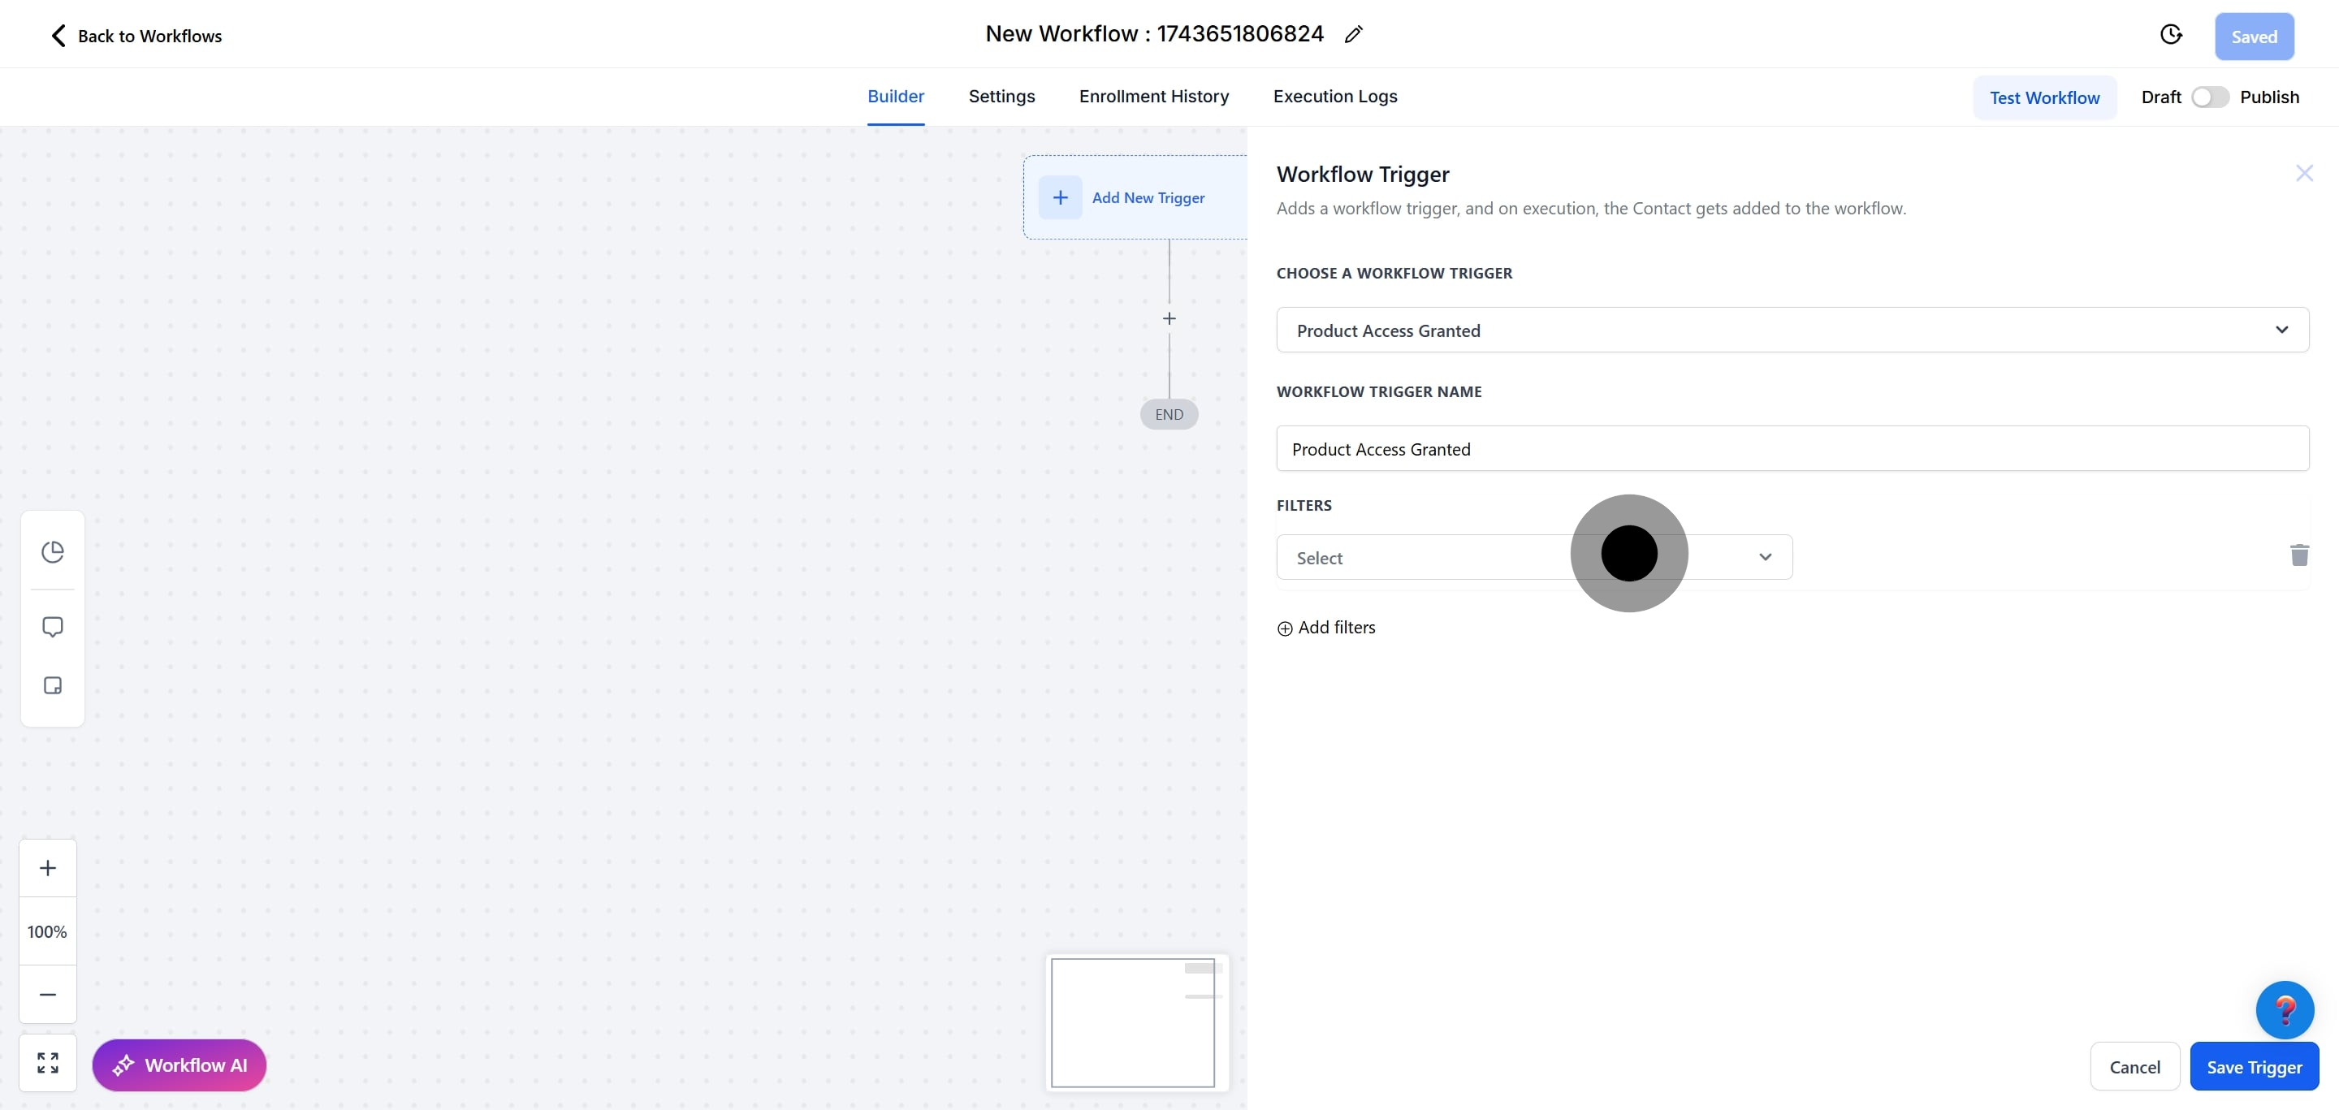Open the Execution Logs tab
2339x1110 pixels.
(x=1334, y=96)
